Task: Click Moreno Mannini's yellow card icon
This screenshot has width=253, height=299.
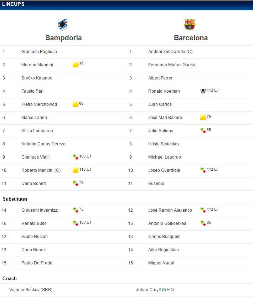Action: 76,65
